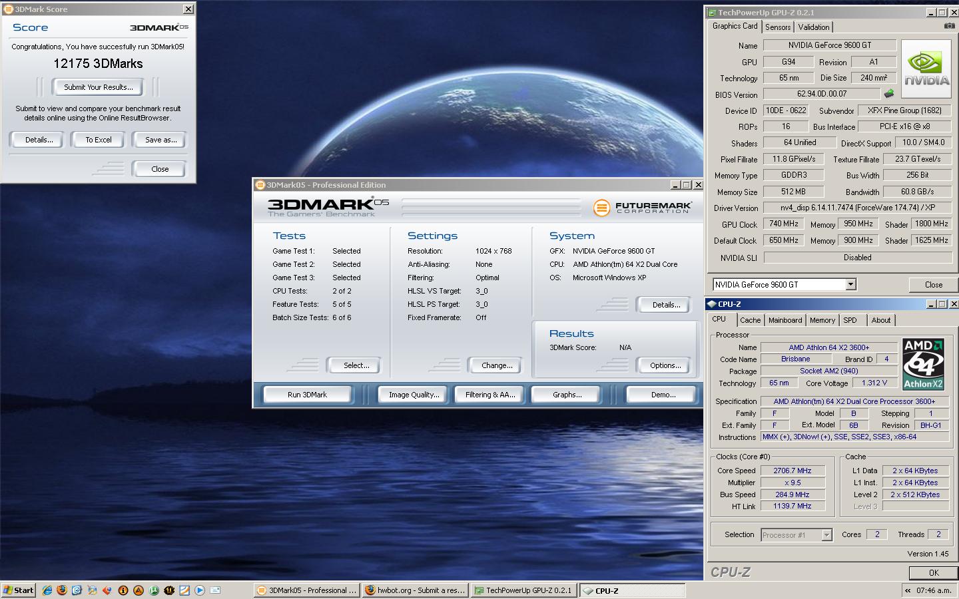This screenshot has height=599, width=959.
Task: Click the save BIOS chip icon
Action: [889, 94]
